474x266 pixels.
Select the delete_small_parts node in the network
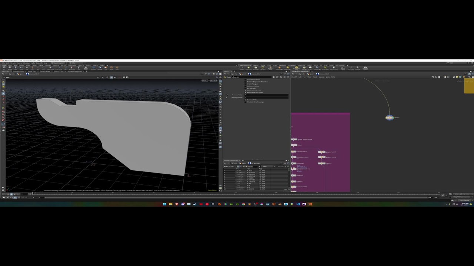click(x=294, y=139)
